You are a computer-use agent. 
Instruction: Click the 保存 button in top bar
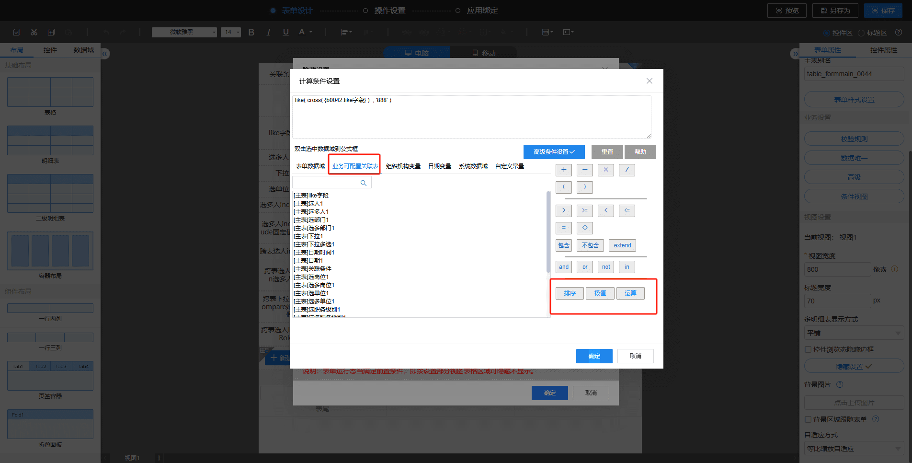[883, 11]
